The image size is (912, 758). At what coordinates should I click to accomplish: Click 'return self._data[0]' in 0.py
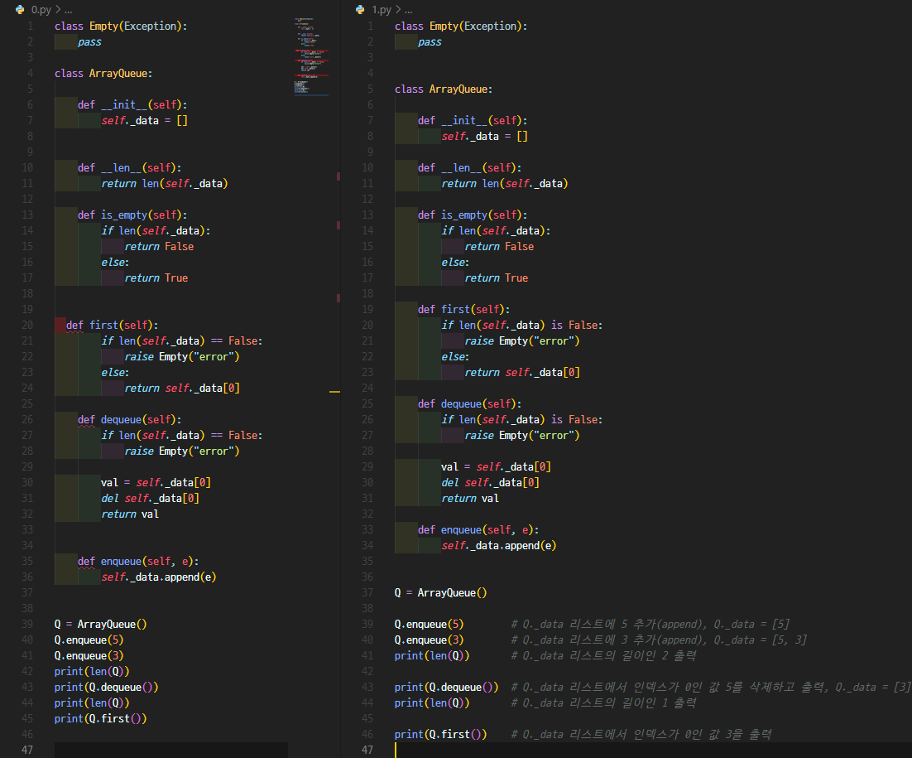pyautogui.click(x=182, y=388)
